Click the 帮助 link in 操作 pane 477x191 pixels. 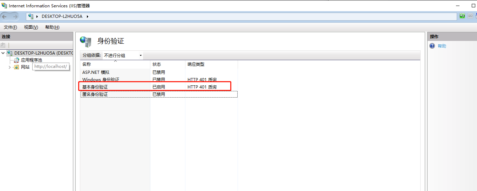click(442, 46)
